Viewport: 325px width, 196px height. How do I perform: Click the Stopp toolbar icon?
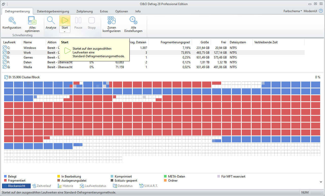(92, 21)
